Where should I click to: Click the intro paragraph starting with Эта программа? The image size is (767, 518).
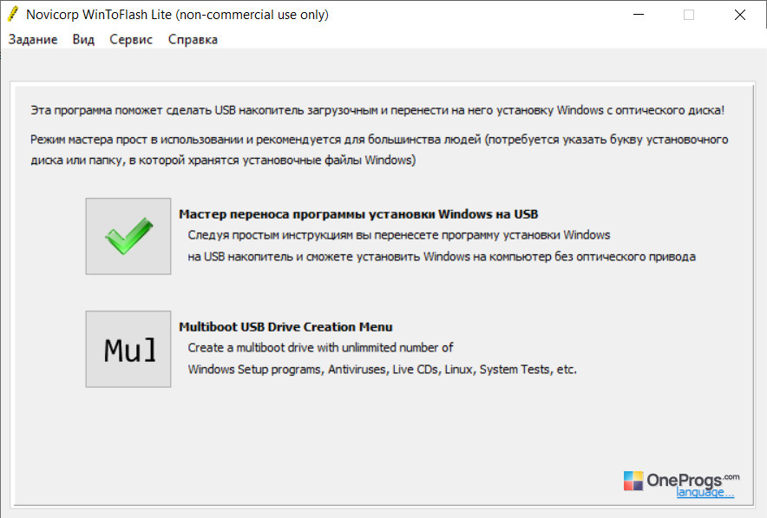[x=377, y=110]
